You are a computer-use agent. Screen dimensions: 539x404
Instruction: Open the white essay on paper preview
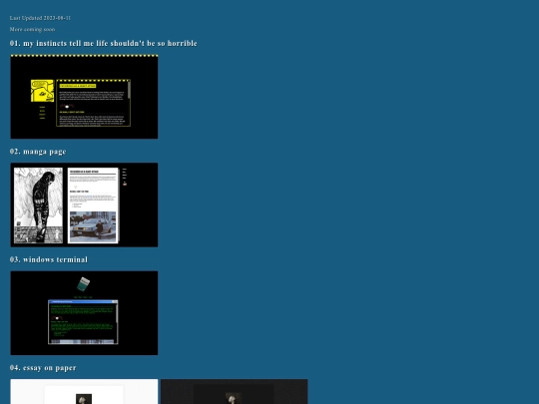pos(84,392)
